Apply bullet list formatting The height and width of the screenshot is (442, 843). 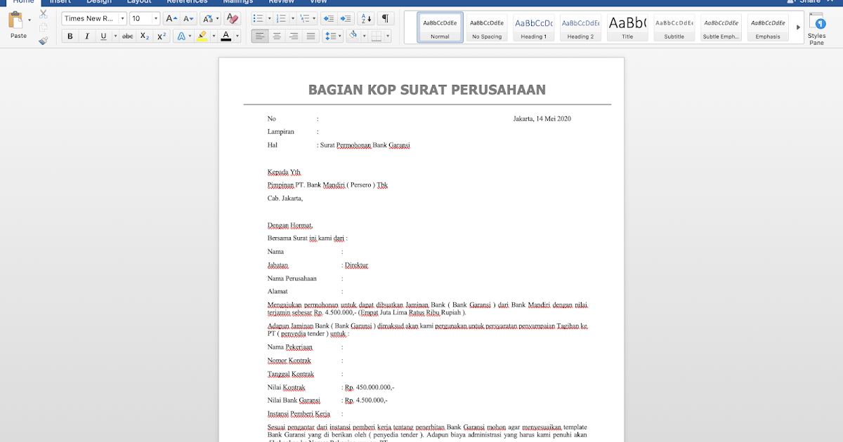(258, 18)
